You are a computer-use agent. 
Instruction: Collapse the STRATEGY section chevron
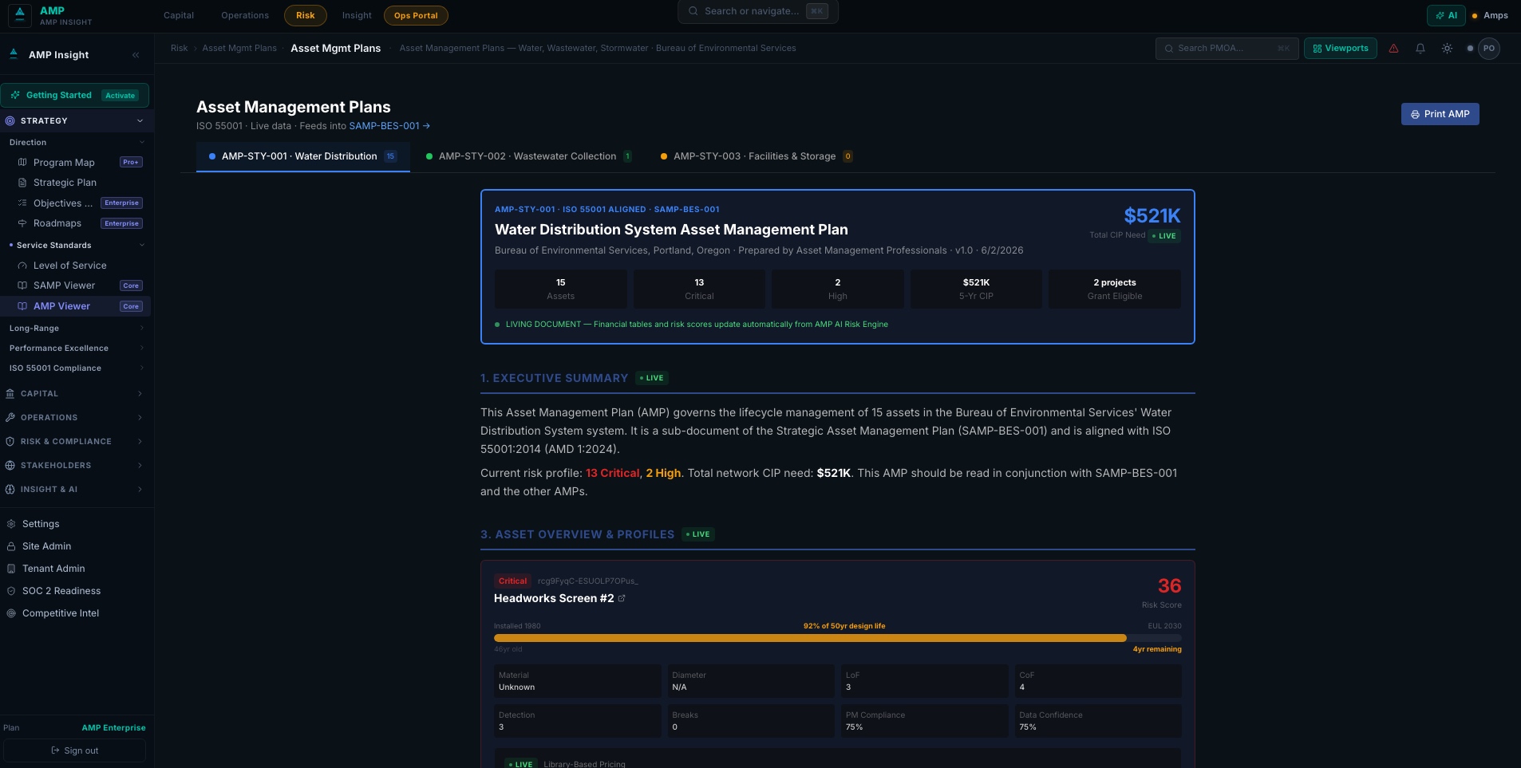(x=140, y=121)
